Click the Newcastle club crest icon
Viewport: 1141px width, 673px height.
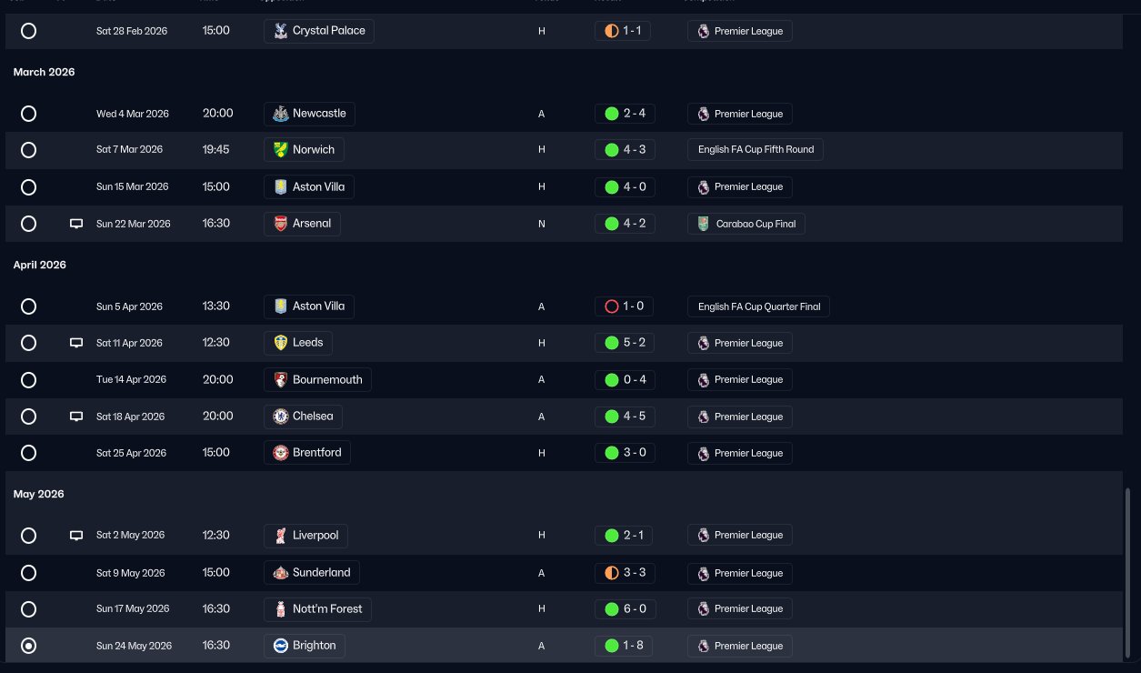281,114
